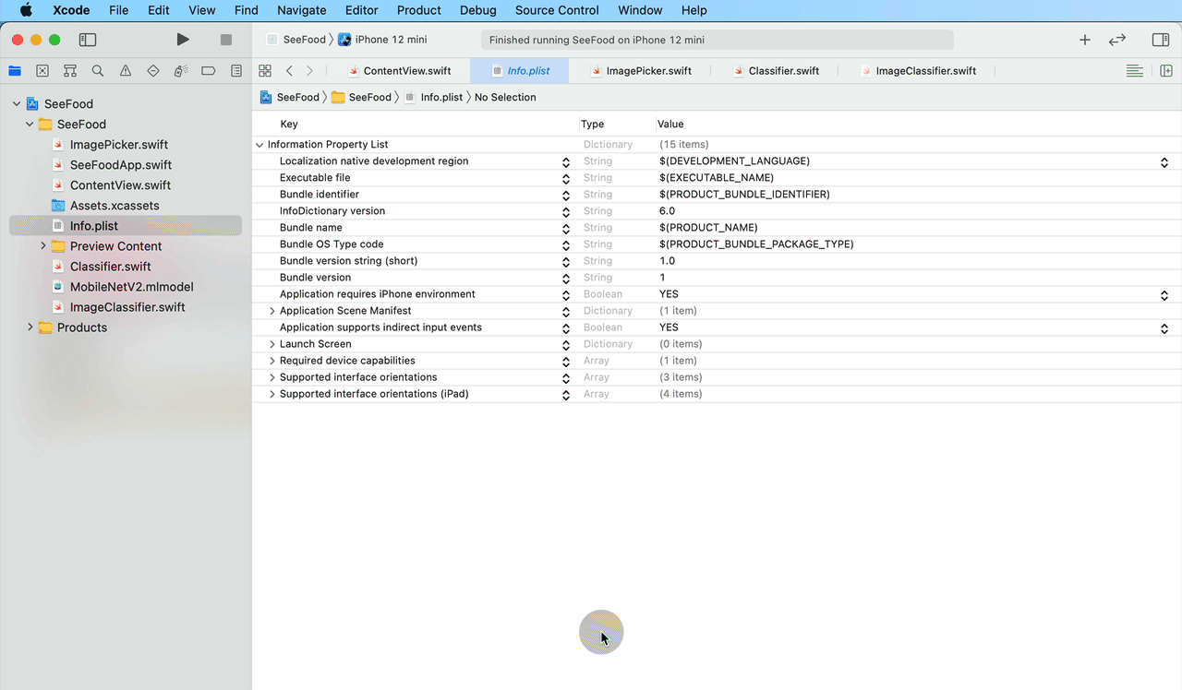
Task: Show the Source Control navigator
Action: (42, 71)
